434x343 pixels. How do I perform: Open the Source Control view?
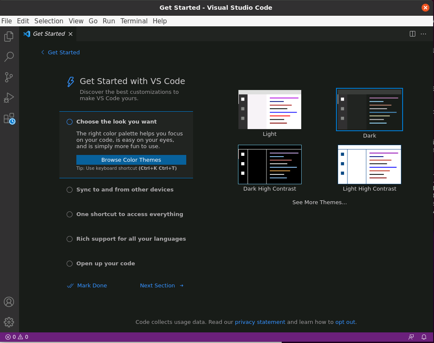[x=9, y=77]
